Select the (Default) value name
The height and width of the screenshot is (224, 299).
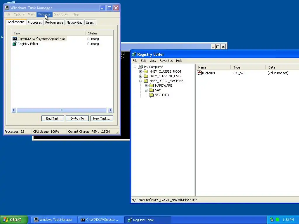208,73
